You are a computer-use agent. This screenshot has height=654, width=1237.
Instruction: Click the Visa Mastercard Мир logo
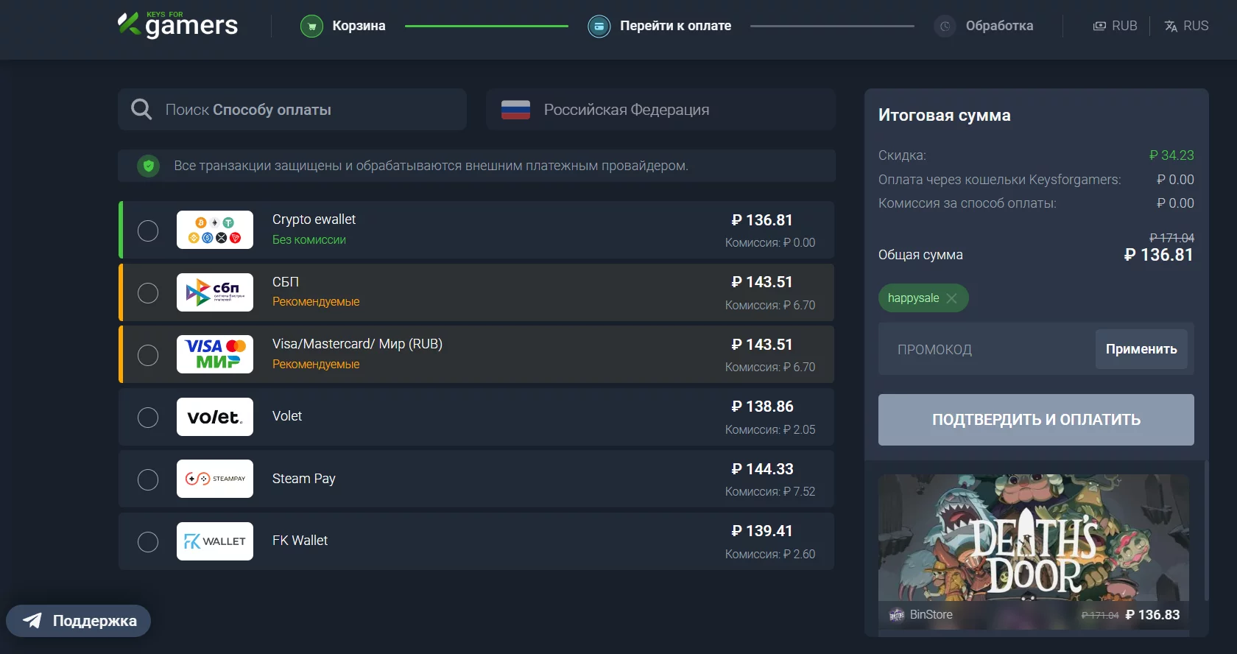215,354
